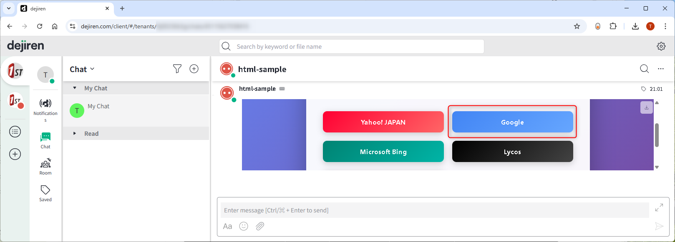Click the Lycos button
This screenshot has height=242, width=675.
513,152
